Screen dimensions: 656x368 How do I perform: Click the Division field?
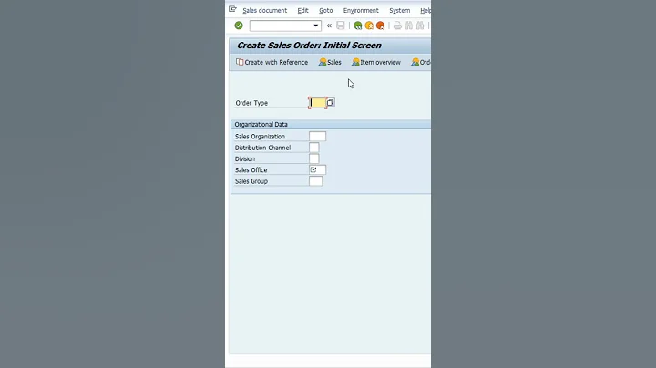[313, 158]
